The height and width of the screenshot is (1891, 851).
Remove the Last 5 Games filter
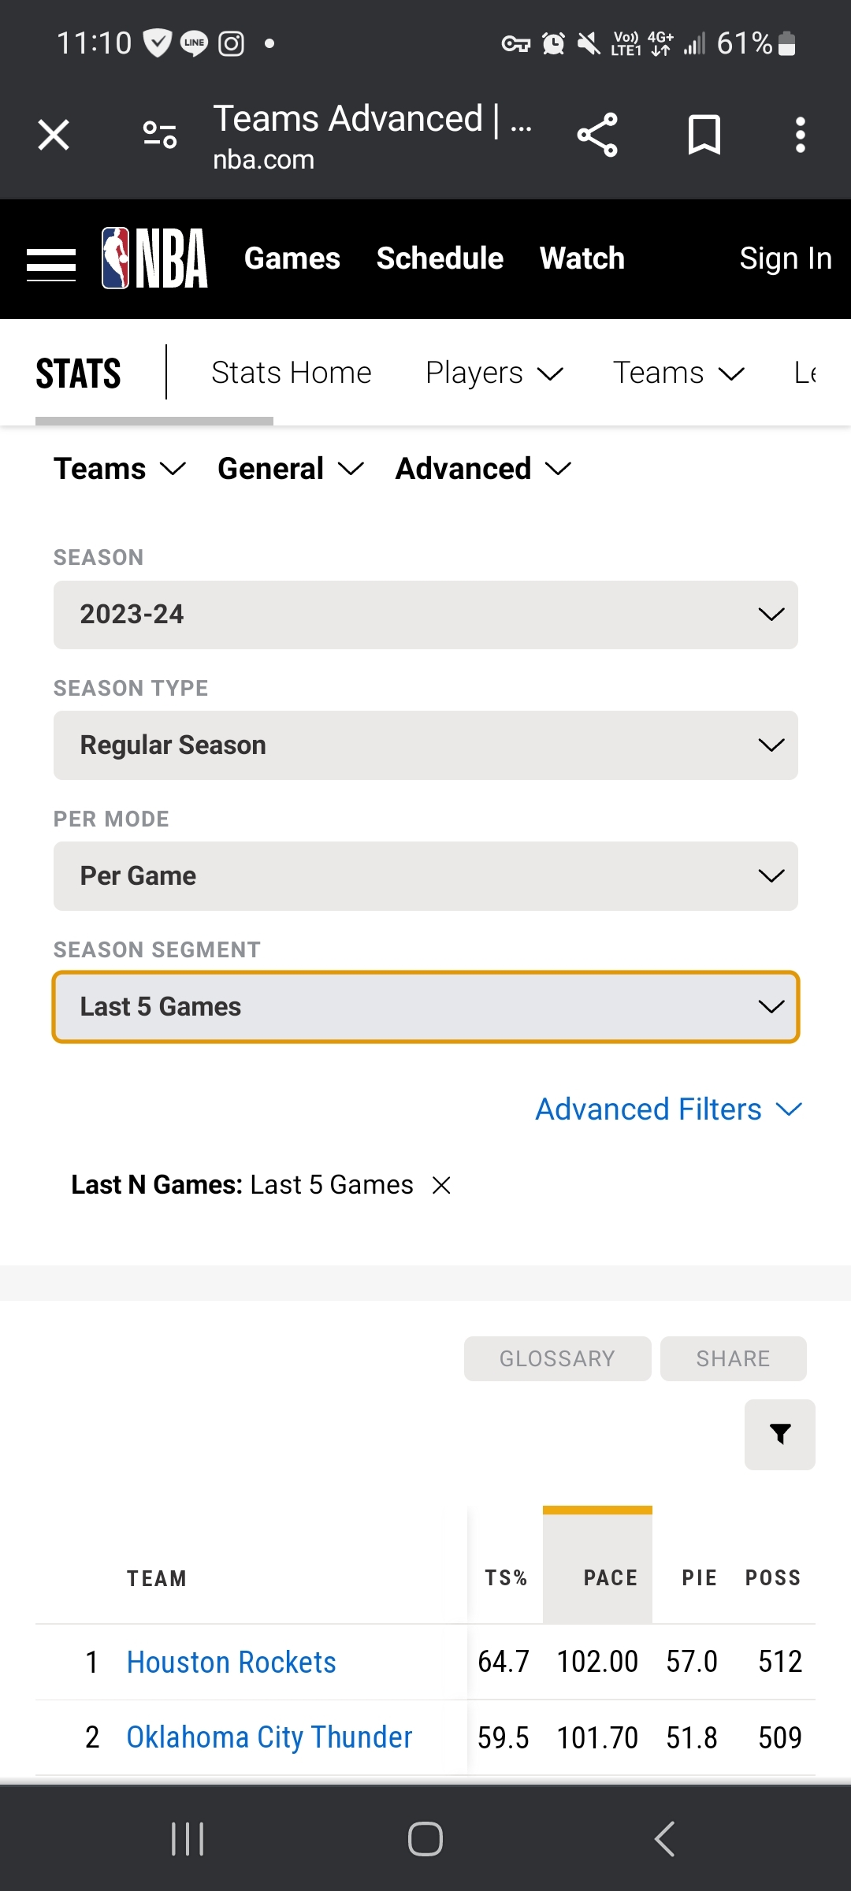[442, 1185]
